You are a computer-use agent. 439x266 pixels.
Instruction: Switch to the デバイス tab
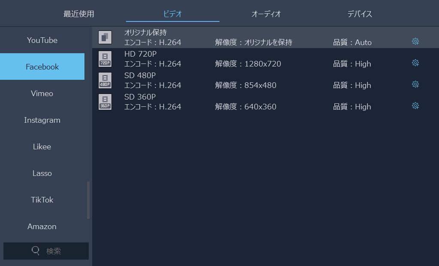[x=360, y=14]
